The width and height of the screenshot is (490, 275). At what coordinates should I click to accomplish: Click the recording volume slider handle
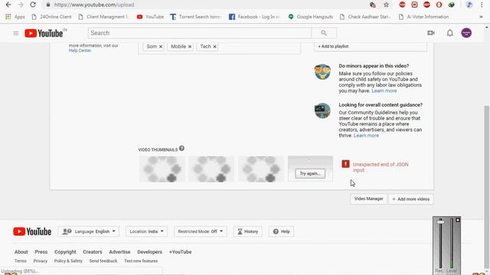(440, 222)
